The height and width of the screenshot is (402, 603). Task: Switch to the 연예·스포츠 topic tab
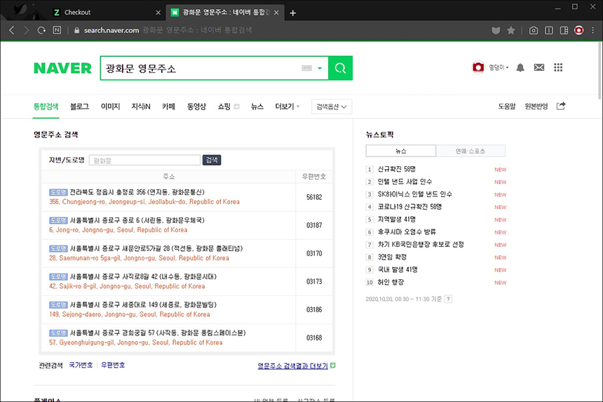coord(470,151)
